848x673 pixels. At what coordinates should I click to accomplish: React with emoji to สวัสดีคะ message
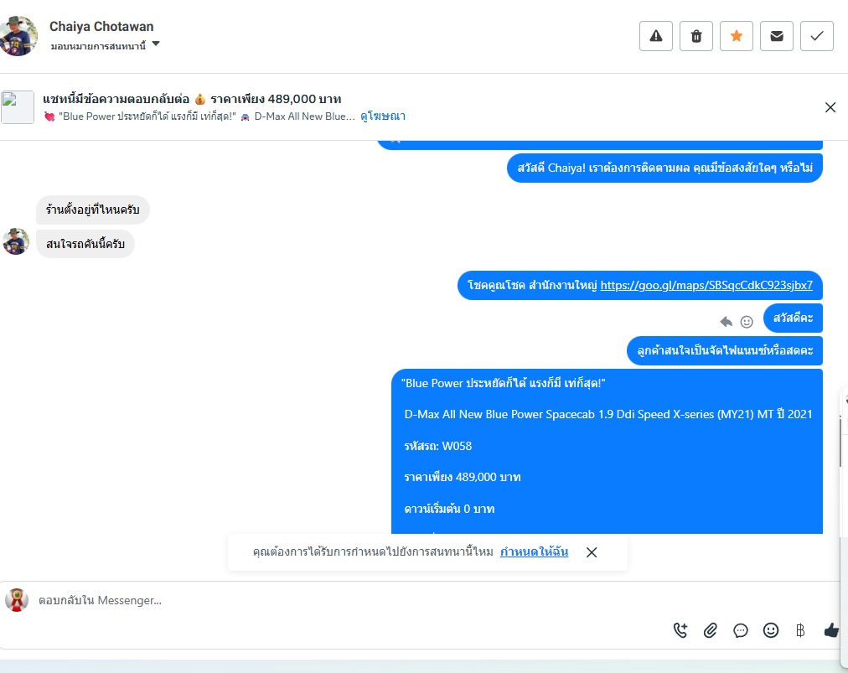[747, 322]
